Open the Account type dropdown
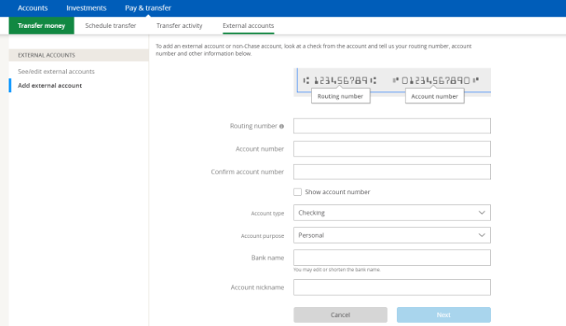 pyautogui.click(x=392, y=212)
